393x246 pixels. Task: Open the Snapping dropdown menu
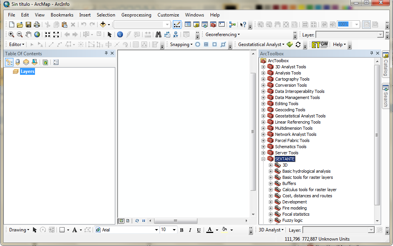coord(181,45)
